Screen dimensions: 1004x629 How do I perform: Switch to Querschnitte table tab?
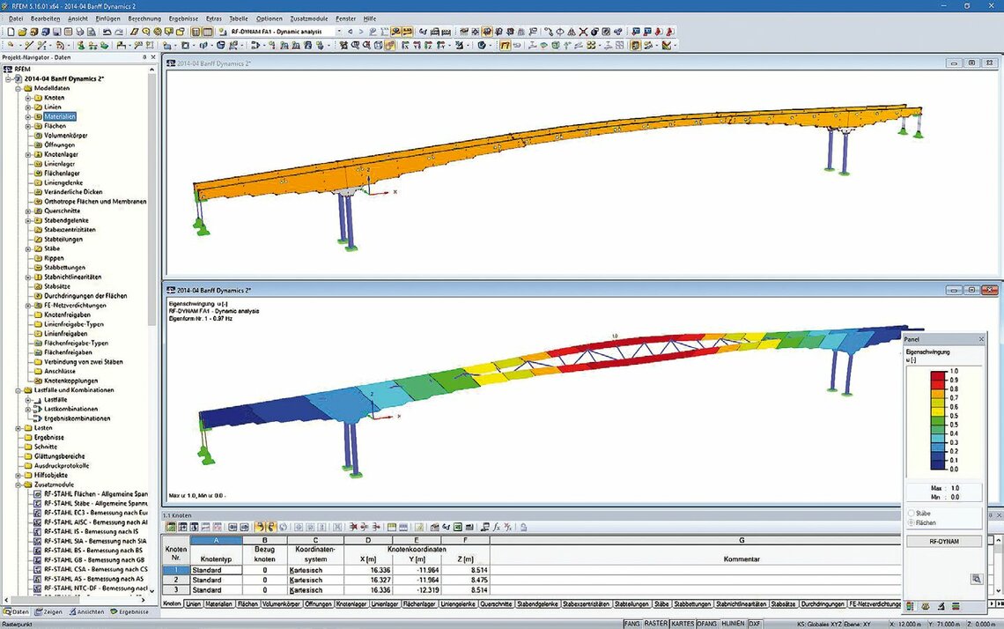pyautogui.click(x=496, y=604)
